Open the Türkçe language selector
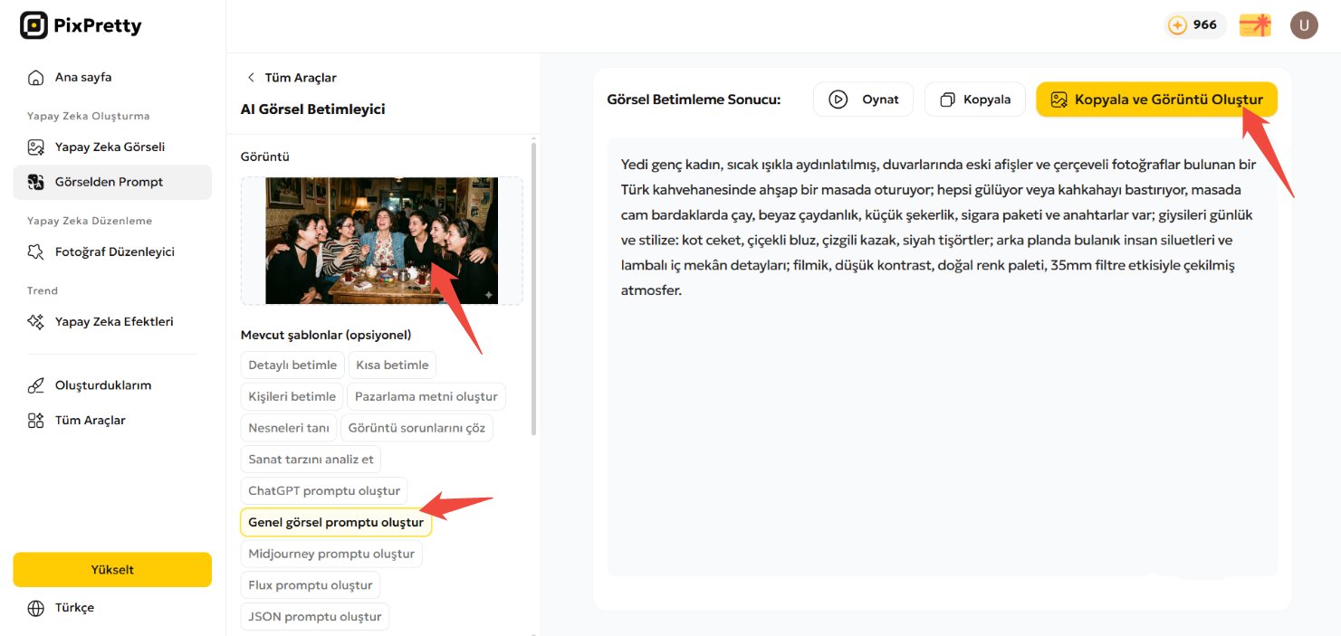The width and height of the screenshot is (1341, 636). pyautogui.click(x=74, y=608)
